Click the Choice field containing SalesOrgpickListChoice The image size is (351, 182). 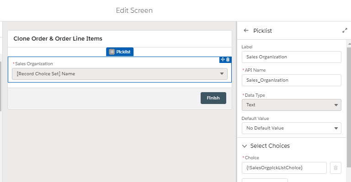click(284, 168)
